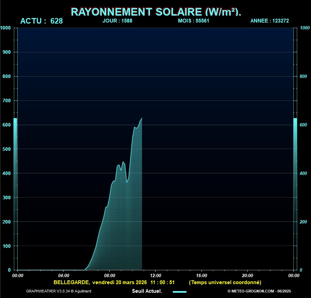
Task: Select the 11:00:51 time readout
Action: tap(163, 282)
